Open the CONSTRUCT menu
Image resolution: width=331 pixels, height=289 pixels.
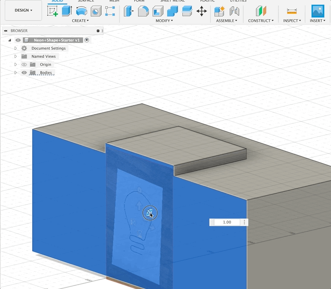(261, 21)
